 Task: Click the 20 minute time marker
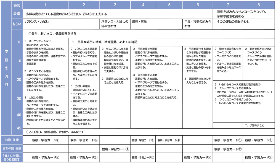(19, 80)
